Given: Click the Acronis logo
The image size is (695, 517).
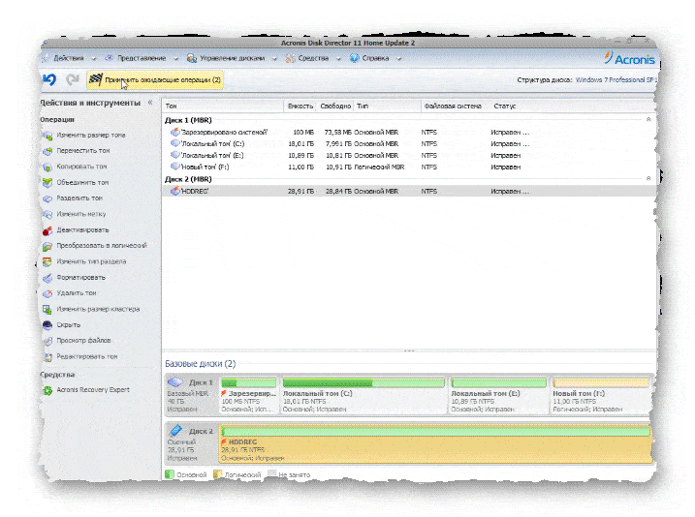Looking at the screenshot, I should 629,58.
